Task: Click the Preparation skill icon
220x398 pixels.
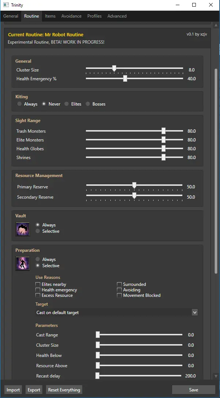Action: pyautogui.click(x=22, y=263)
